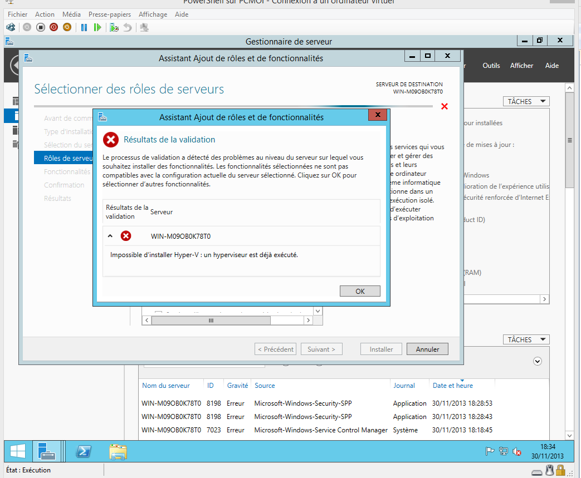Open the VM connection Aide menu

click(x=182, y=14)
